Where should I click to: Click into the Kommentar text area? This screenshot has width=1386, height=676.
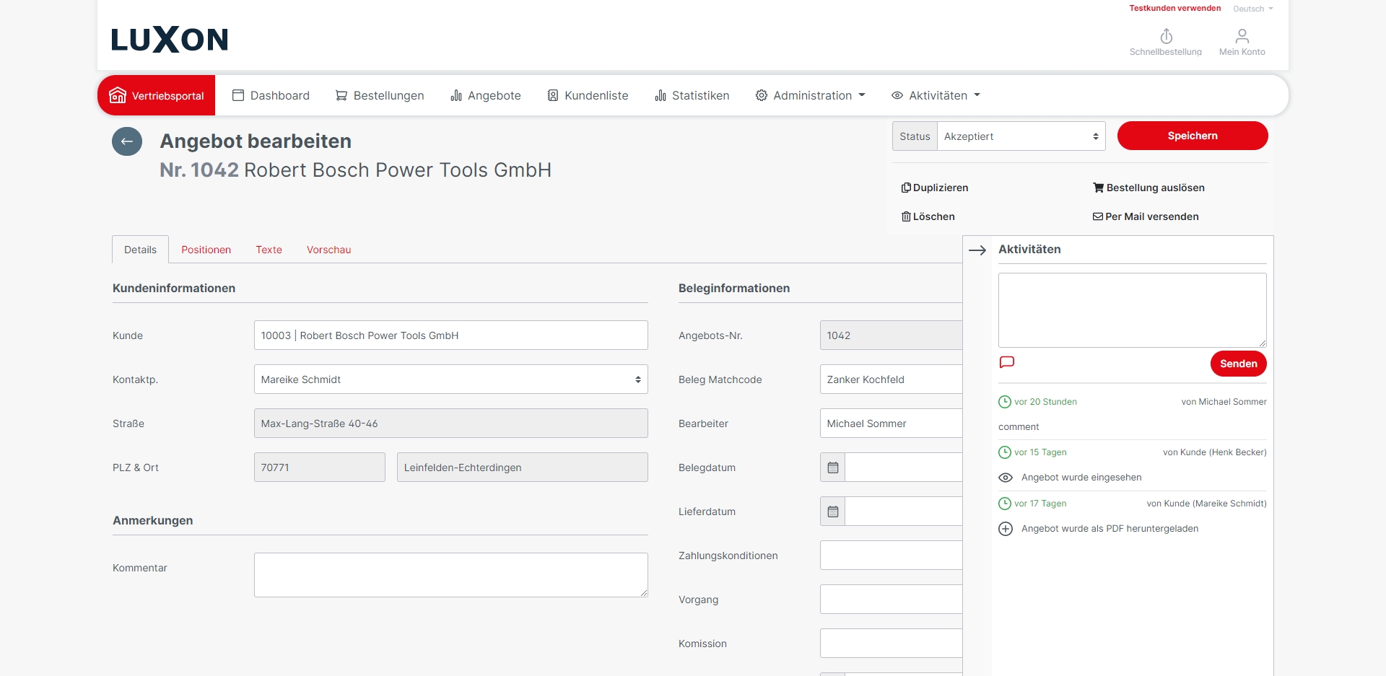click(x=450, y=575)
